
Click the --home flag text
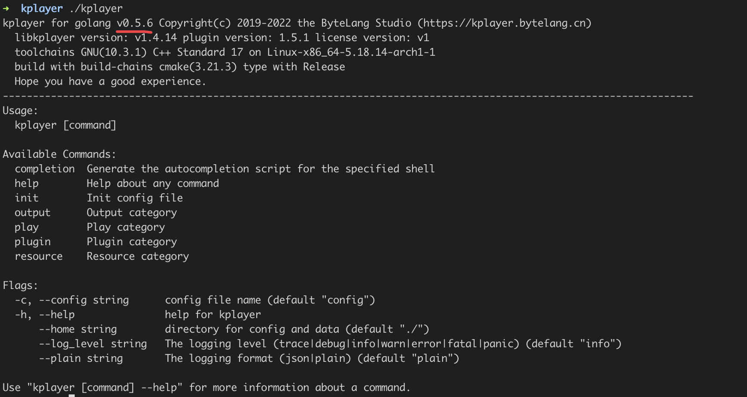(57, 329)
